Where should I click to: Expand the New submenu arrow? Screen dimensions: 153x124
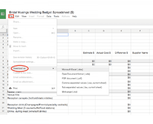[53, 28]
